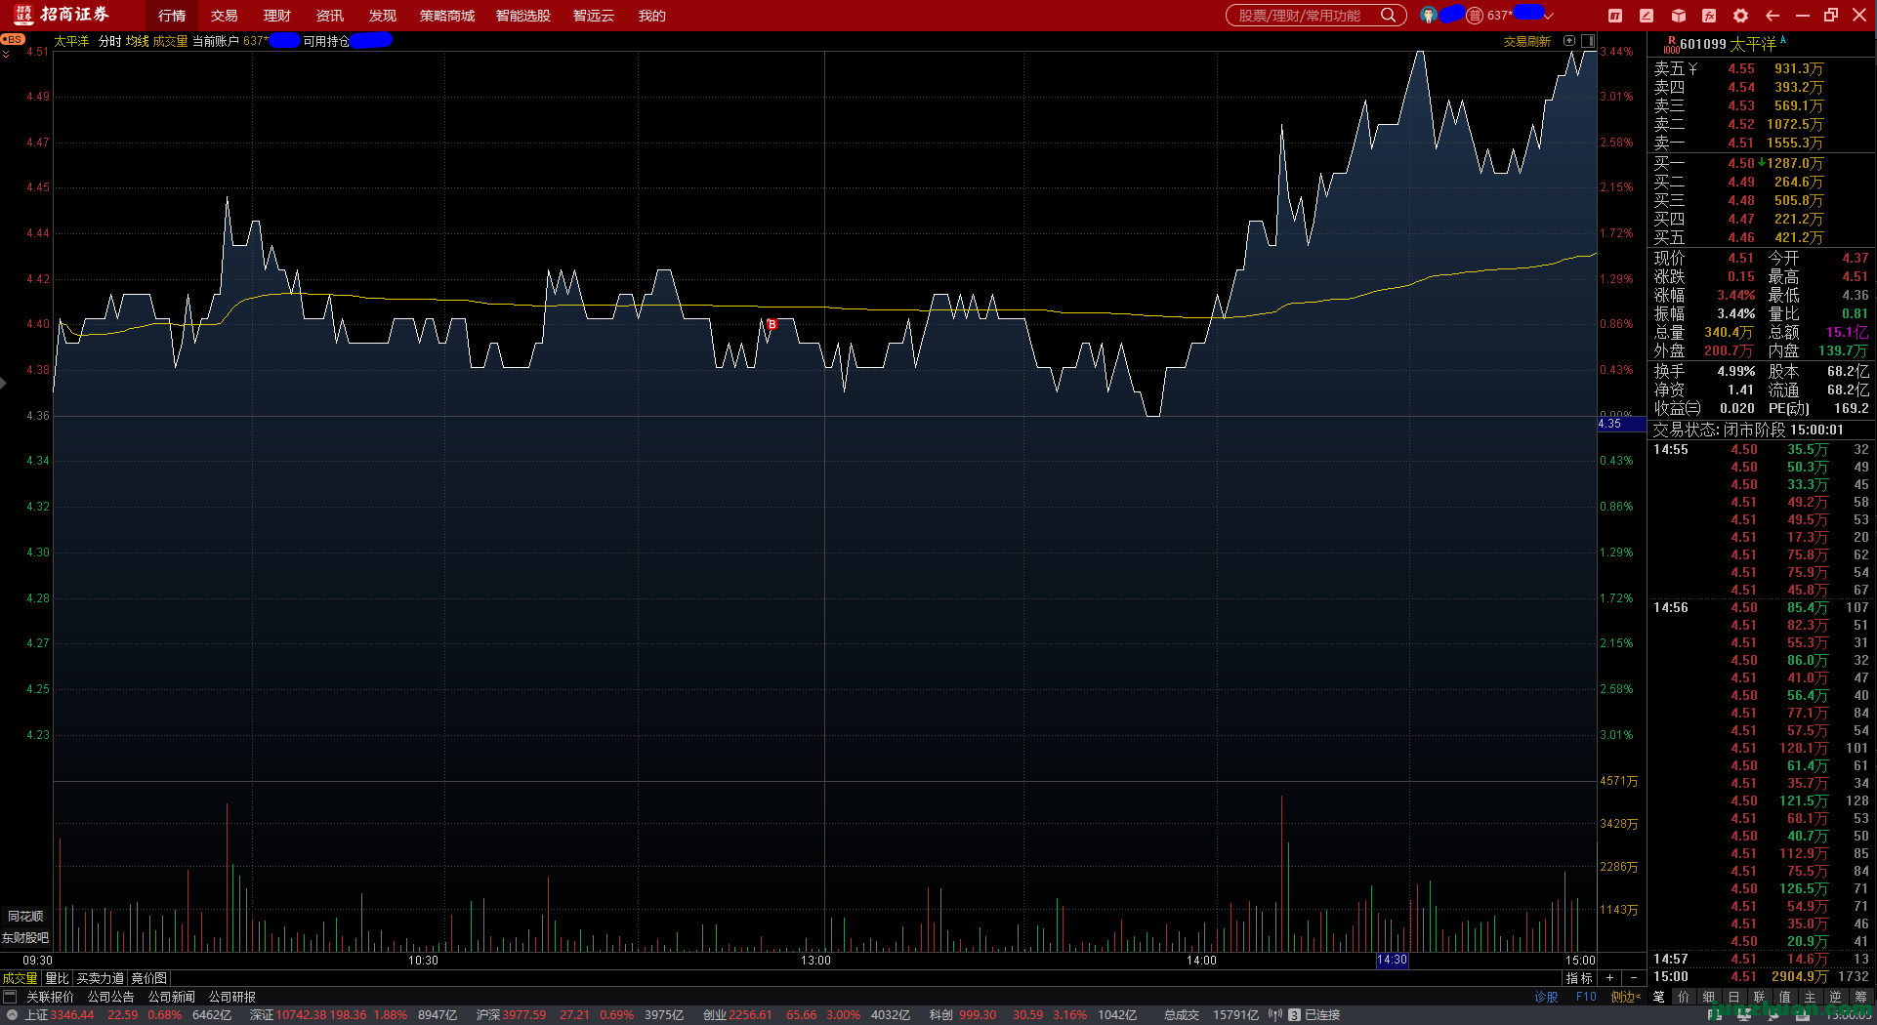
Task: Expand left panel with gray triangle arrow
Action: click(x=3, y=384)
